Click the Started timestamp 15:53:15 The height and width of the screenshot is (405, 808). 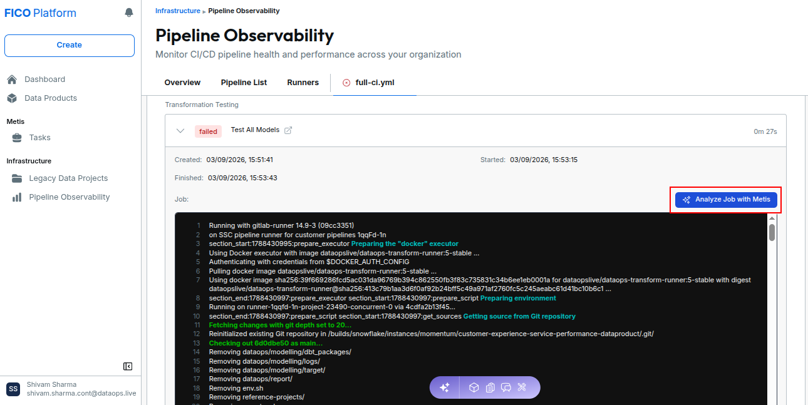click(544, 160)
